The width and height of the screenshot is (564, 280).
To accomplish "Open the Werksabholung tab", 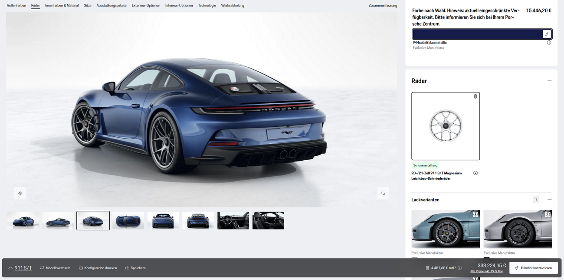I will (233, 6).
